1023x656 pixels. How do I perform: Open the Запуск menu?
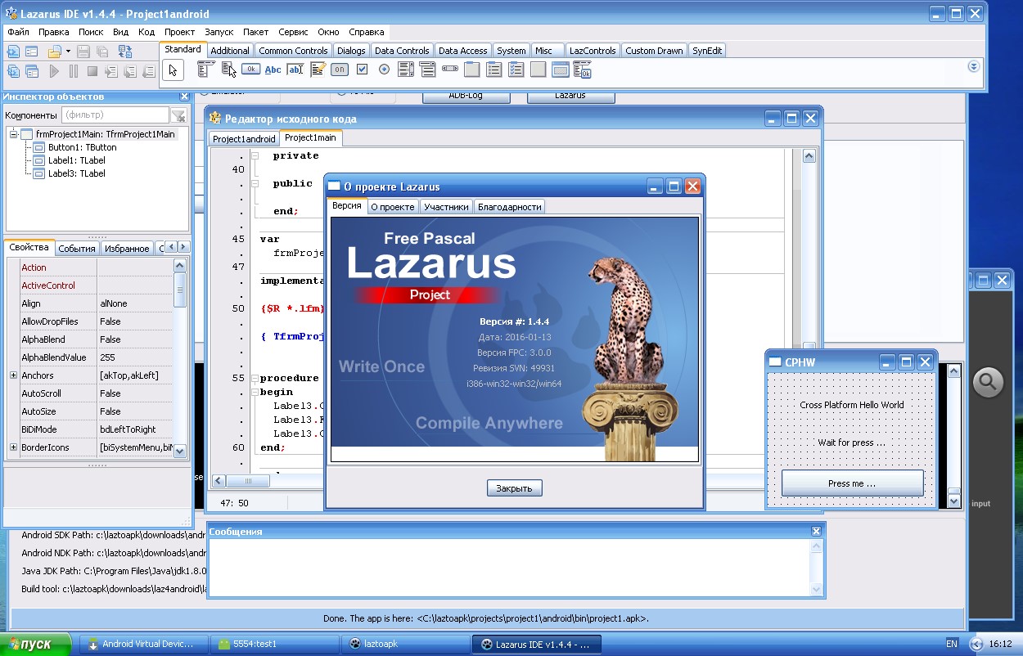click(219, 32)
